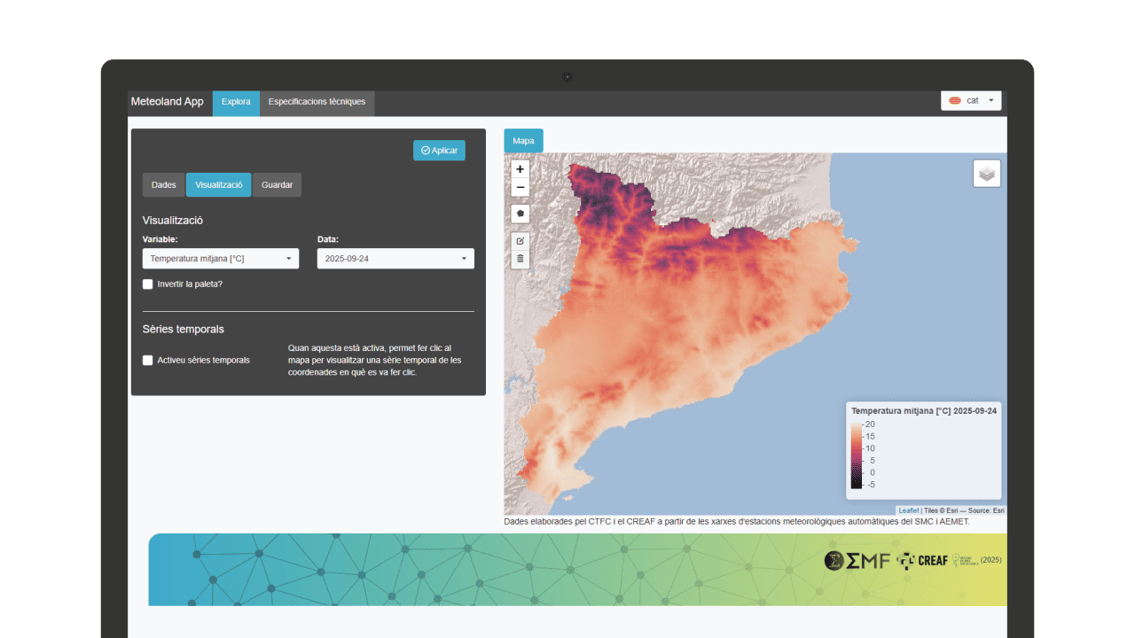
Task: Open the Guardar tab
Action: click(277, 185)
